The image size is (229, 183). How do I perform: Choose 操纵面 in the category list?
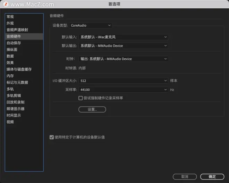coord(24,50)
